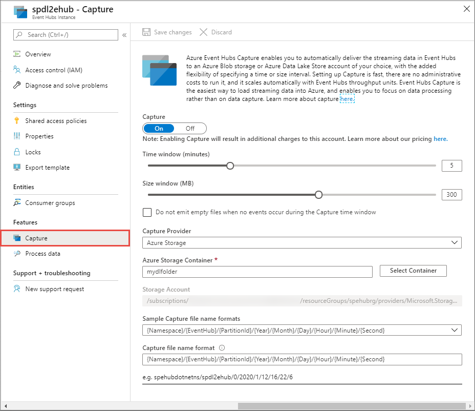Click the Access control (IAM) people icon

point(17,70)
